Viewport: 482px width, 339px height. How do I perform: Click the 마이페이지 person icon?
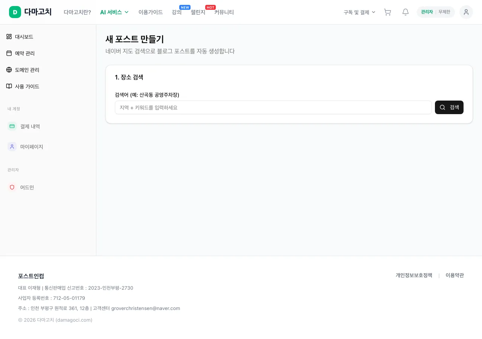pos(12,147)
